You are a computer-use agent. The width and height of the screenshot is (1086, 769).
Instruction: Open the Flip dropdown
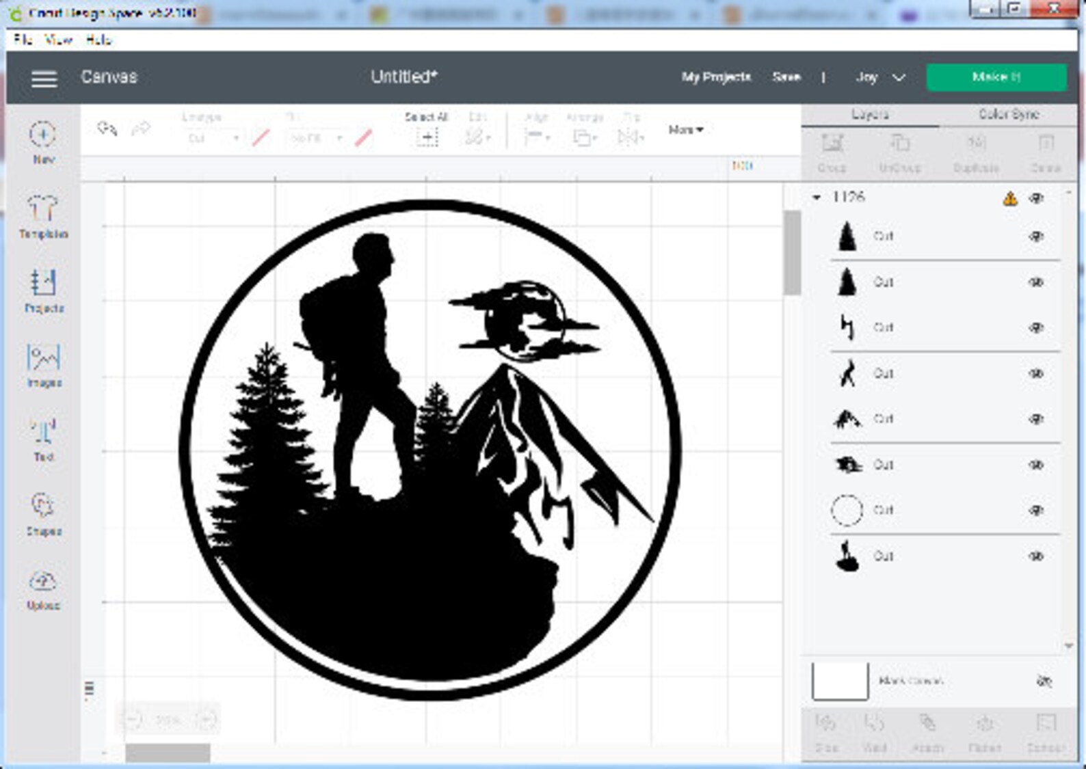pyautogui.click(x=630, y=137)
